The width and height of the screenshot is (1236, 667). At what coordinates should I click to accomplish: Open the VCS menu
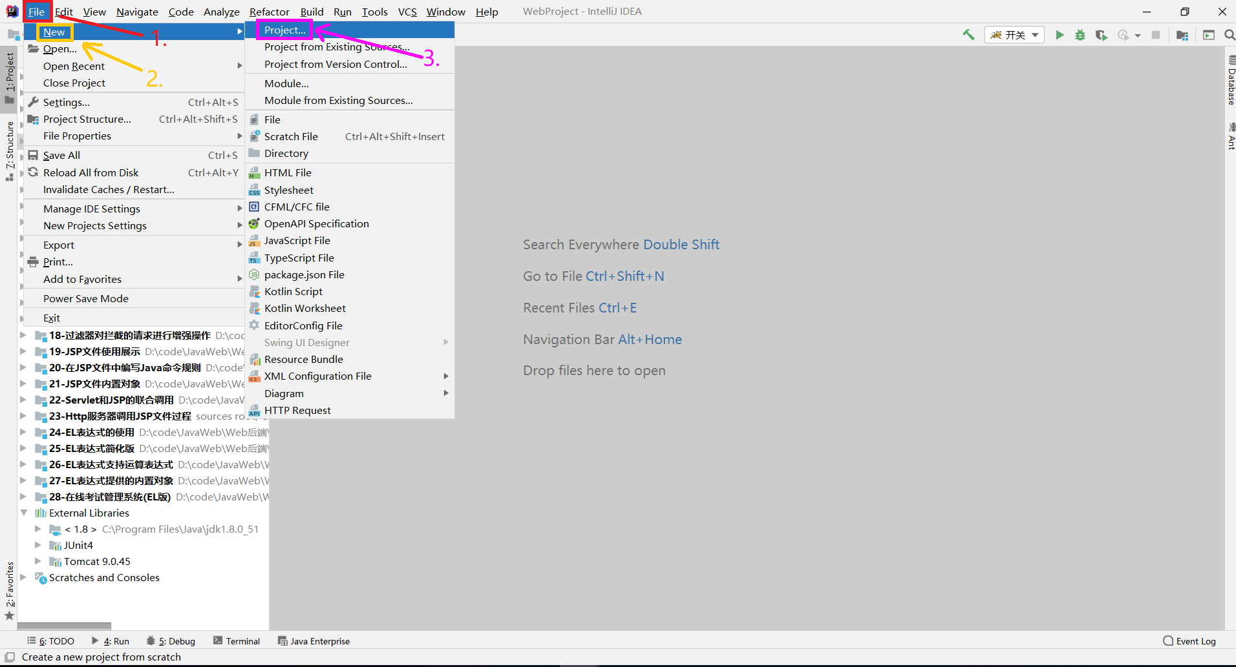click(x=407, y=12)
